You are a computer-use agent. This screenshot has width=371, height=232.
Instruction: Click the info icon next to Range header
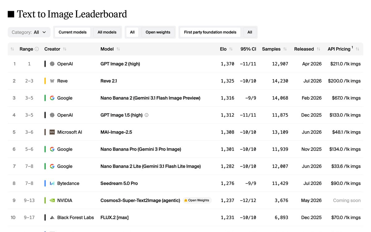pyautogui.click(x=37, y=49)
